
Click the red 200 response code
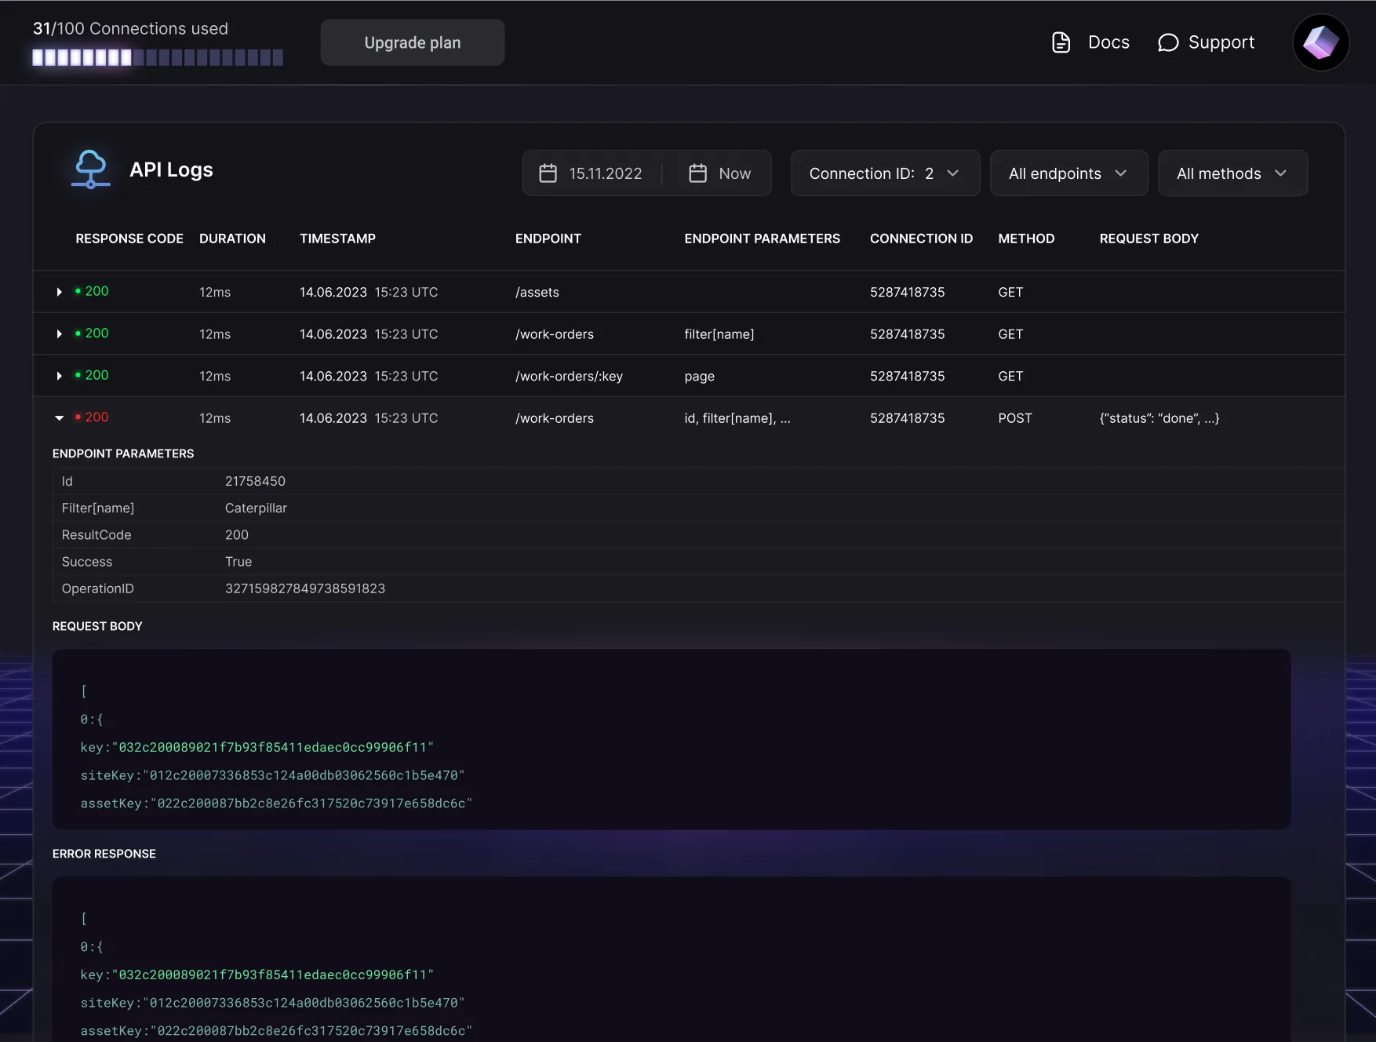click(96, 417)
